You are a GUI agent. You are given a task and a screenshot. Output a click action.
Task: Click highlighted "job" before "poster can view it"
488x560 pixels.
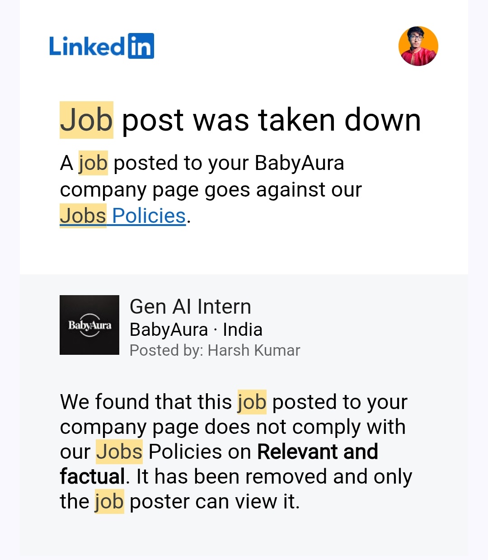(x=109, y=501)
